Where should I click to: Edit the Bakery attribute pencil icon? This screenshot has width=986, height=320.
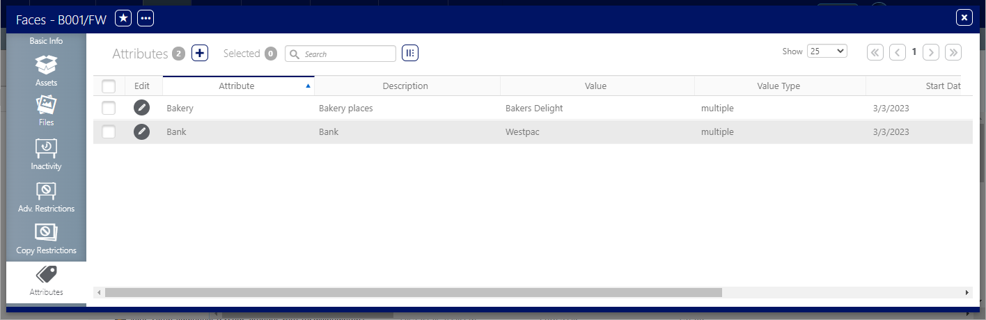click(141, 108)
